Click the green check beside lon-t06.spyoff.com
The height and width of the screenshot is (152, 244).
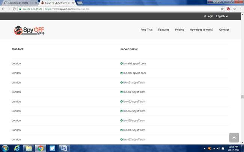122,130
